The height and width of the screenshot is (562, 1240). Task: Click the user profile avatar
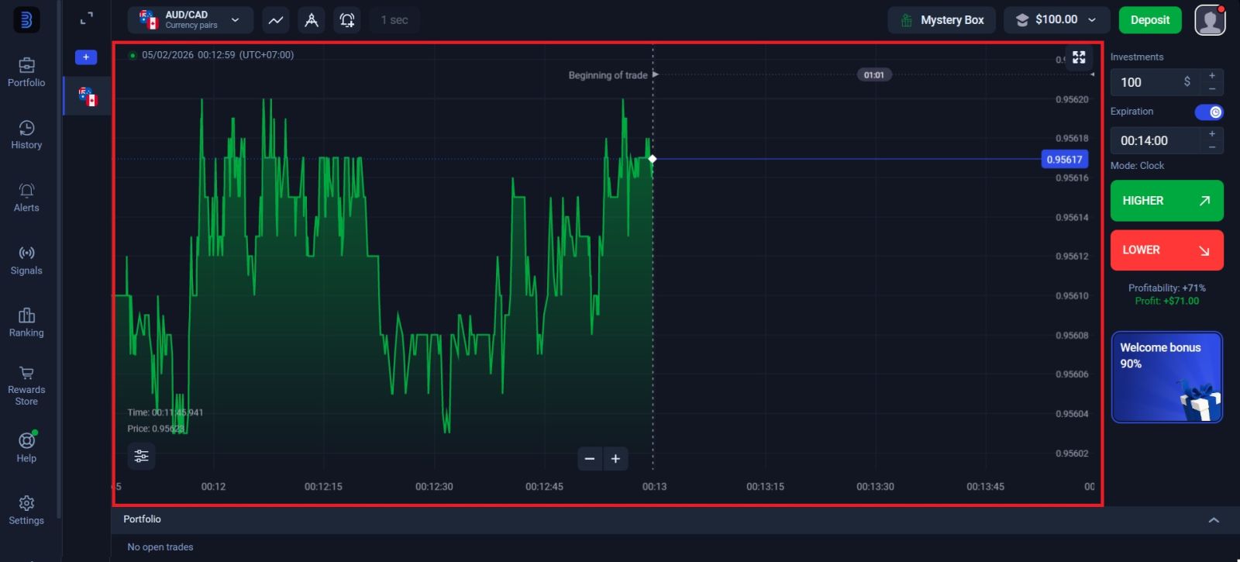click(x=1210, y=20)
